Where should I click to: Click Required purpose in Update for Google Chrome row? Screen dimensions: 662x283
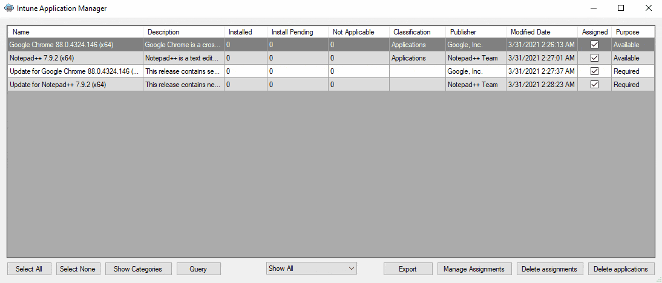coord(626,71)
